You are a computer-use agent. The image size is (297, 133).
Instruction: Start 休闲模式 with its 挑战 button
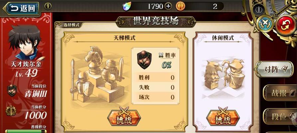223,118
